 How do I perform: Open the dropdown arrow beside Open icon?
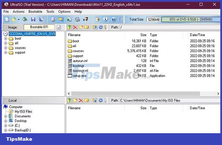click(19, 20)
